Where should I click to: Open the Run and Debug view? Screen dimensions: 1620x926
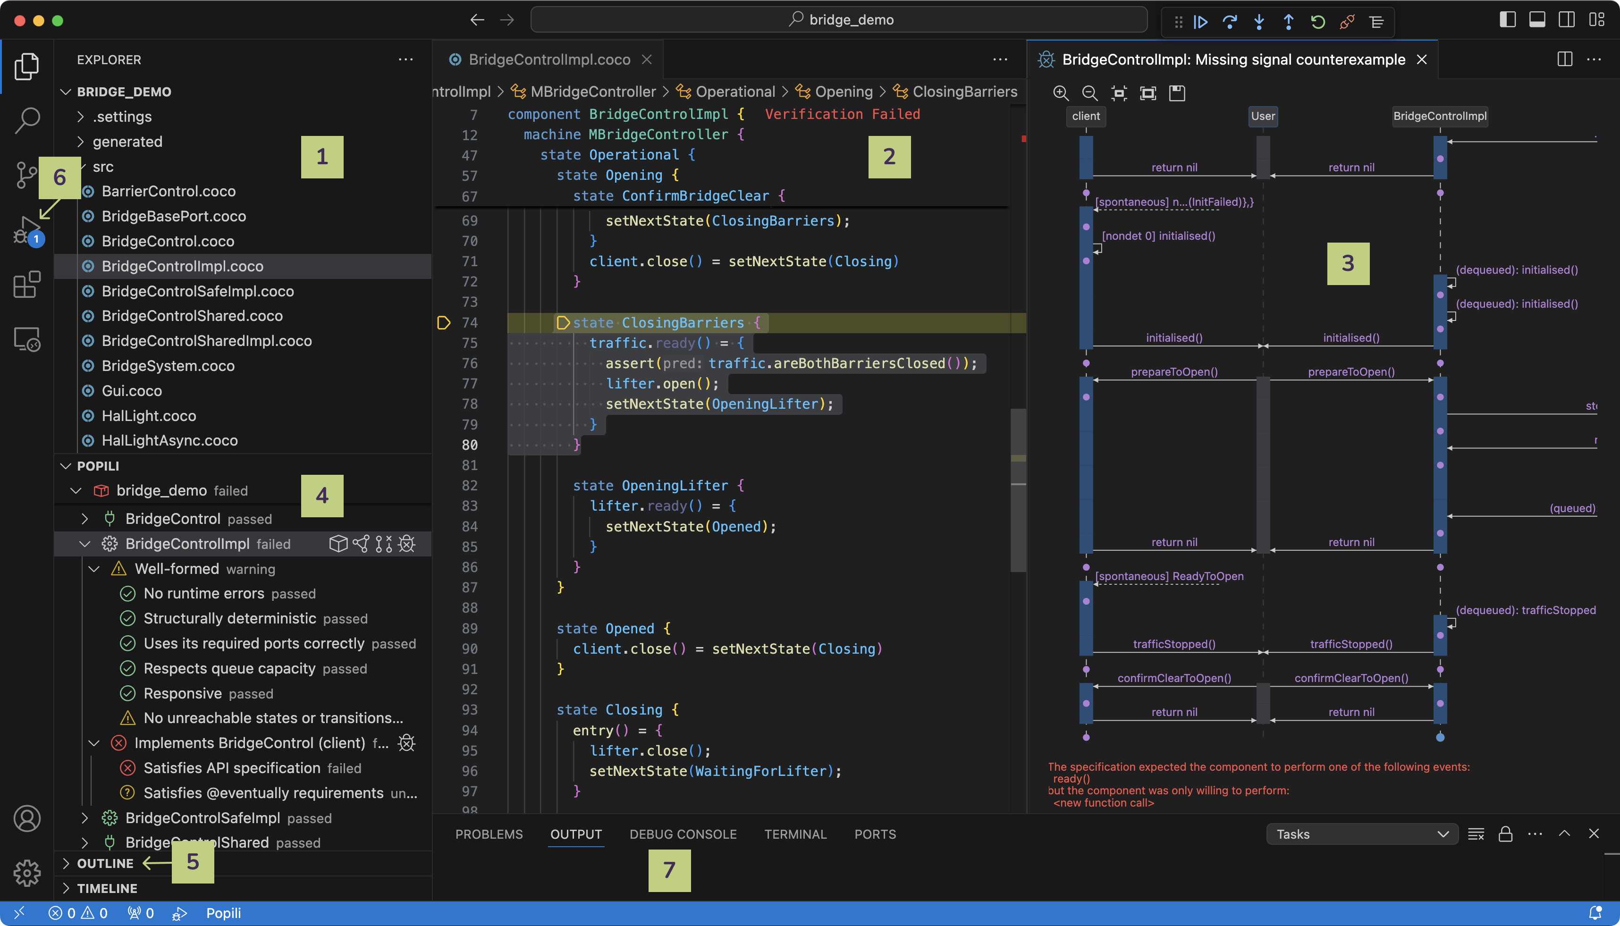(x=27, y=230)
